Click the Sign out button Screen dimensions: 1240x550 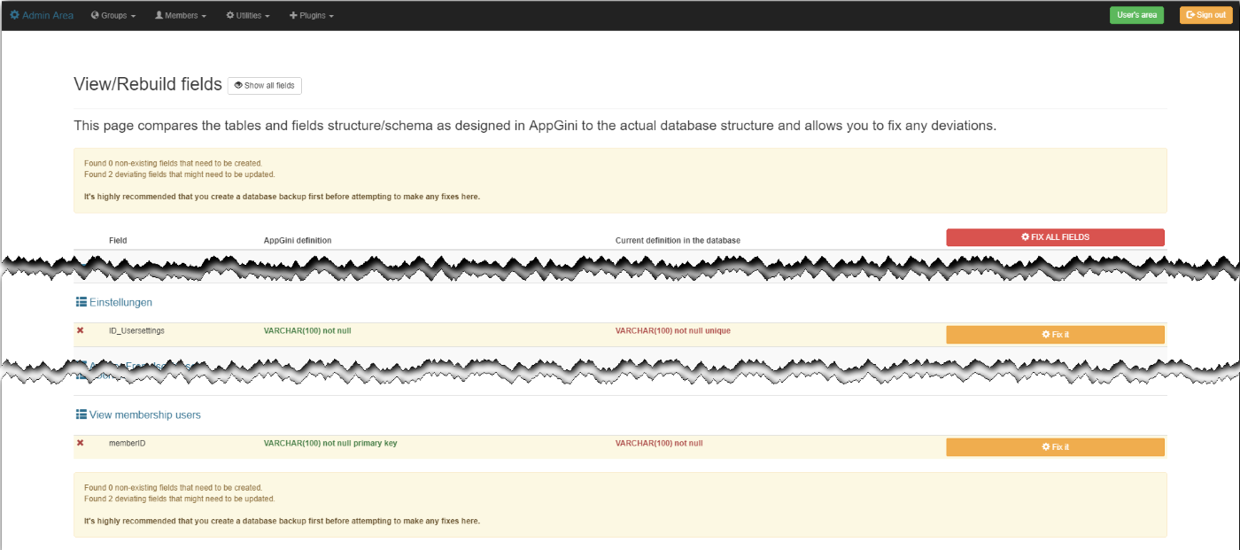pyautogui.click(x=1205, y=15)
